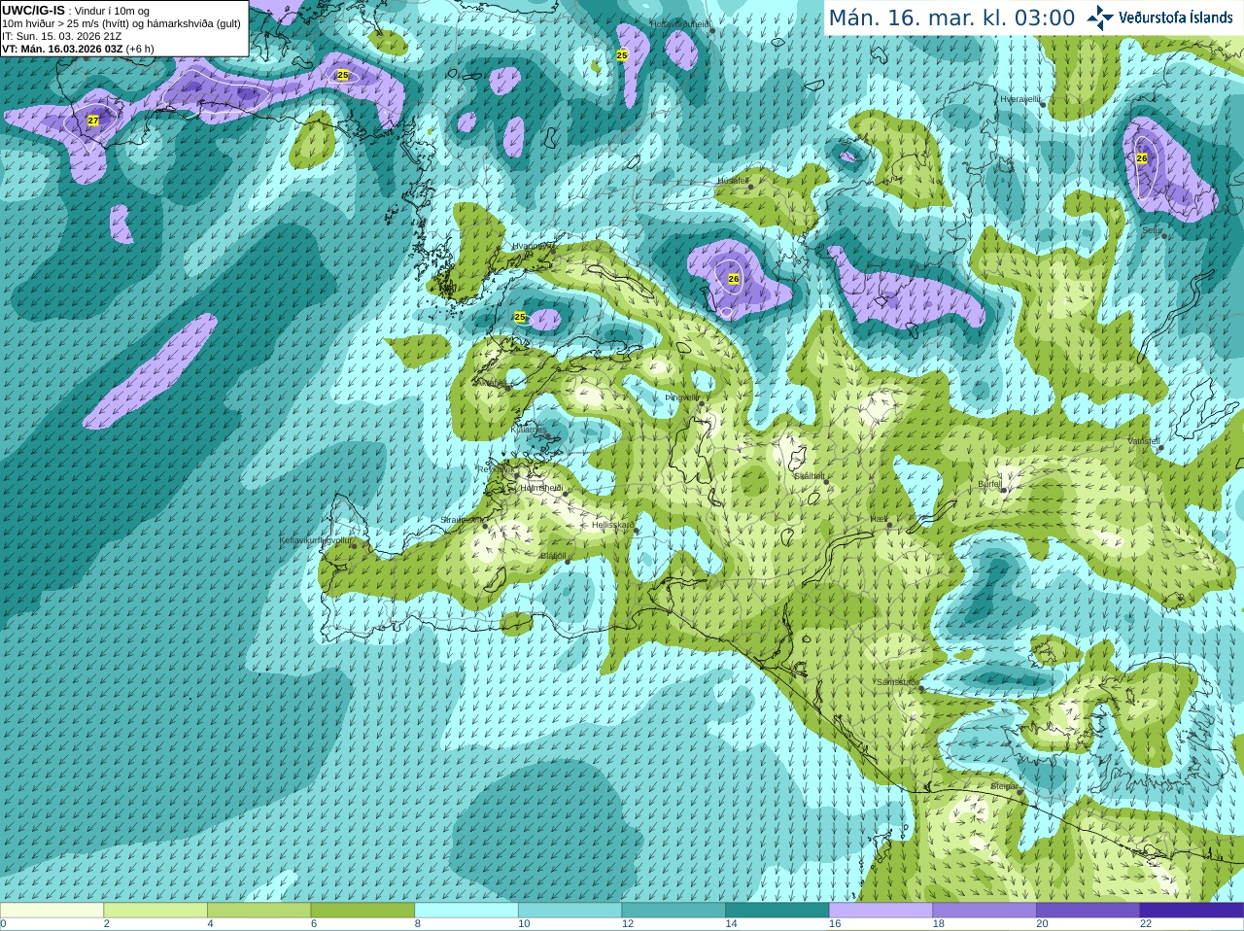This screenshot has height=931, width=1244.
Task: Click the 'IT: Sun. 15. 03. 2026 21Z' line
Action: click(61, 36)
